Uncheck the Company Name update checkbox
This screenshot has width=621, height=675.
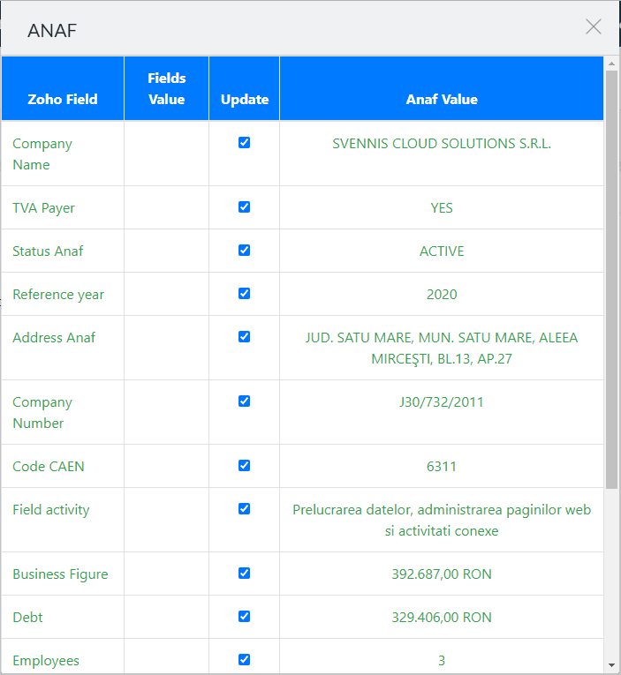click(x=245, y=143)
